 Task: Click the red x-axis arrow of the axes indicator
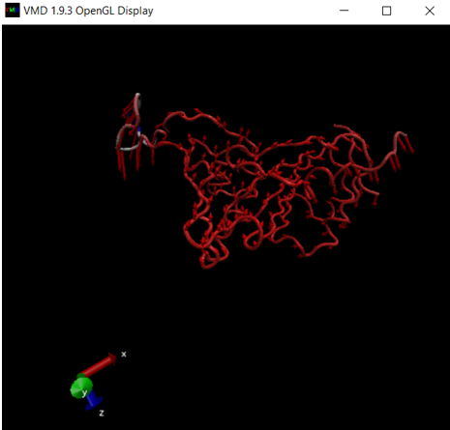(x=99, y=364)
